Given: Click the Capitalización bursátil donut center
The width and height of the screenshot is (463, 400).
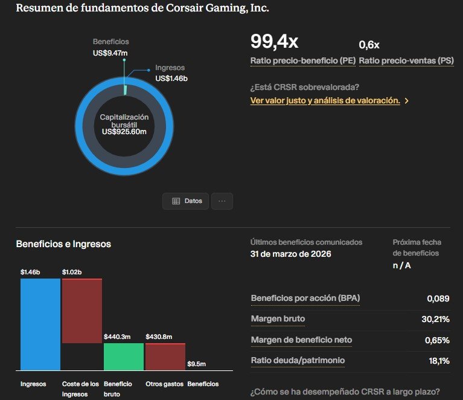Looking at the screenshot, I should point(124,124).
